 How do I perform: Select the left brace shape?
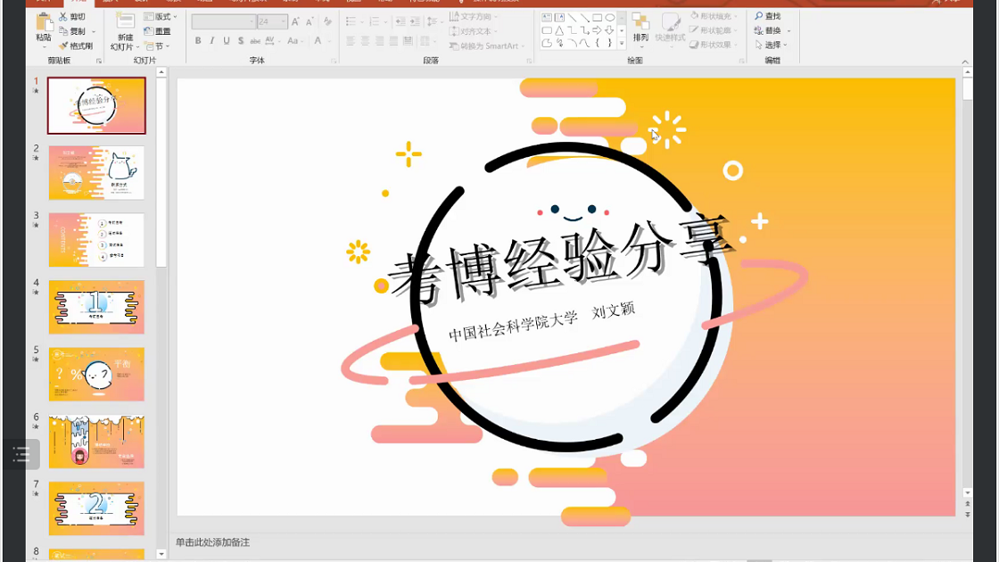(597, 44)
